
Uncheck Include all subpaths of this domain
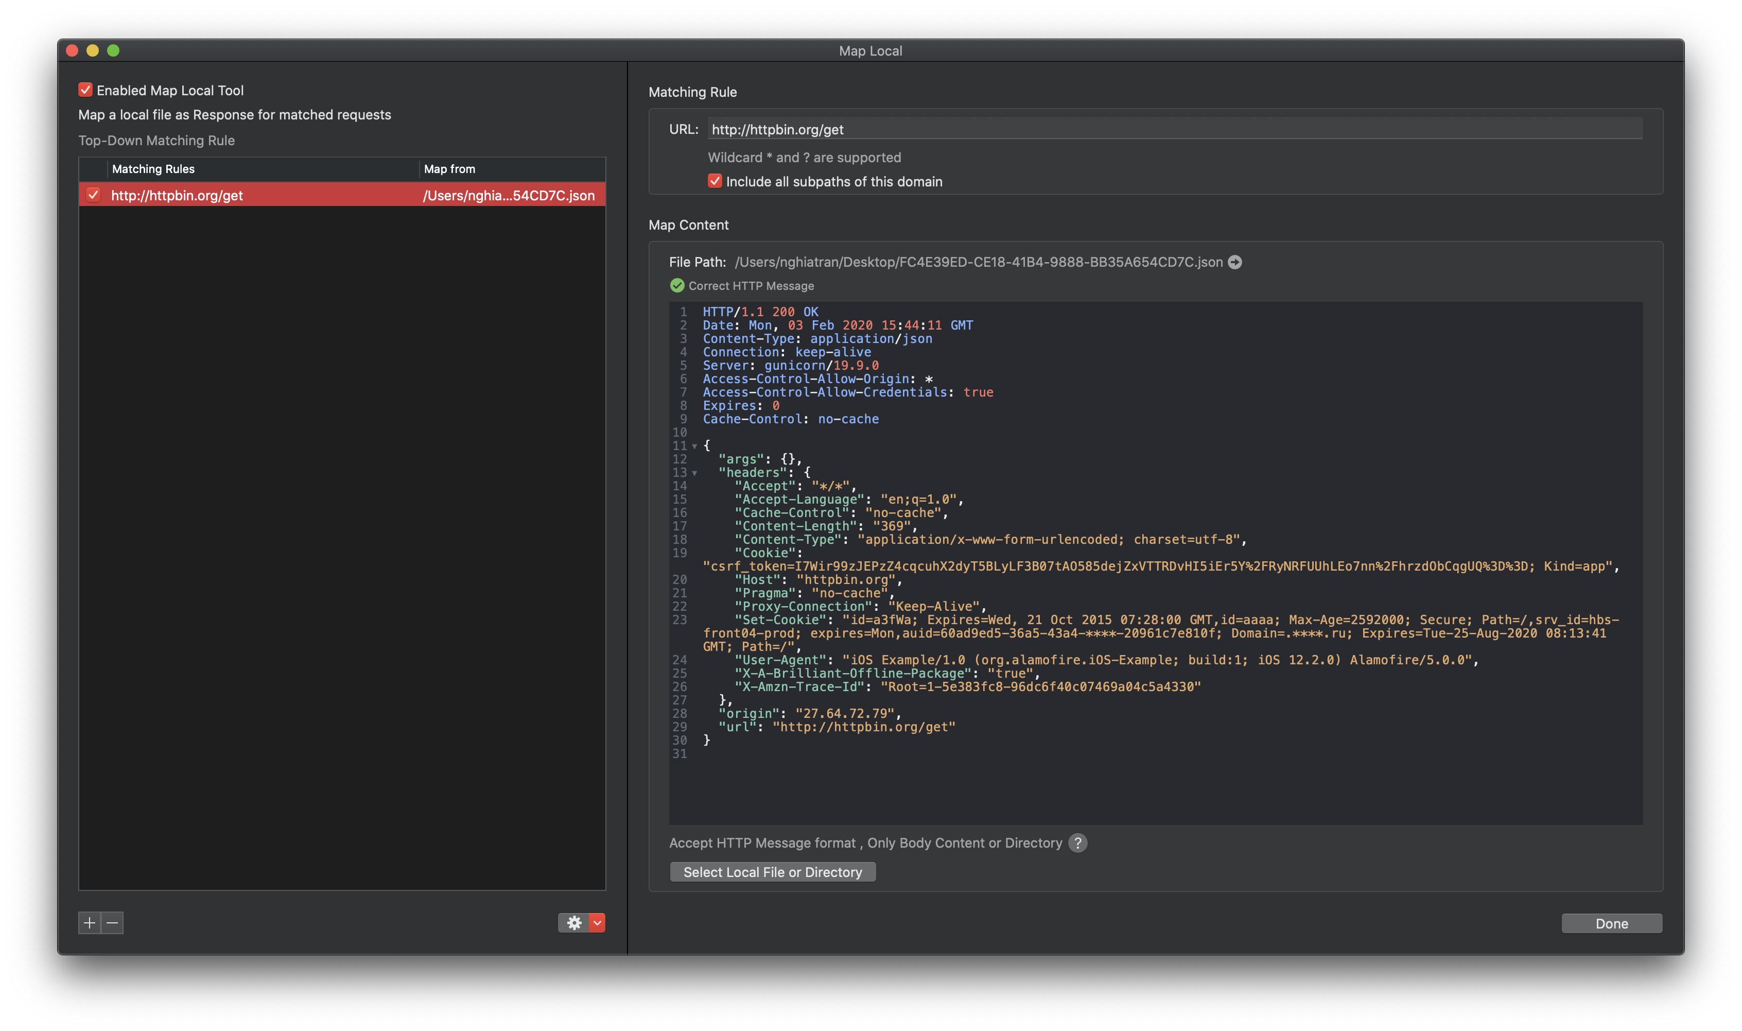click(x=715, y=181)
